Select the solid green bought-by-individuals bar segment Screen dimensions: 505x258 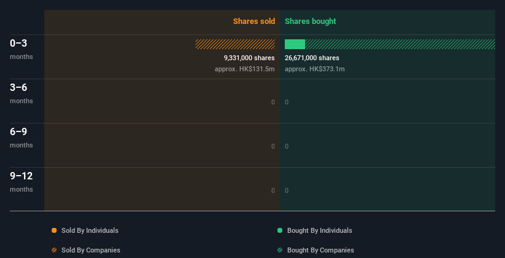295,44
